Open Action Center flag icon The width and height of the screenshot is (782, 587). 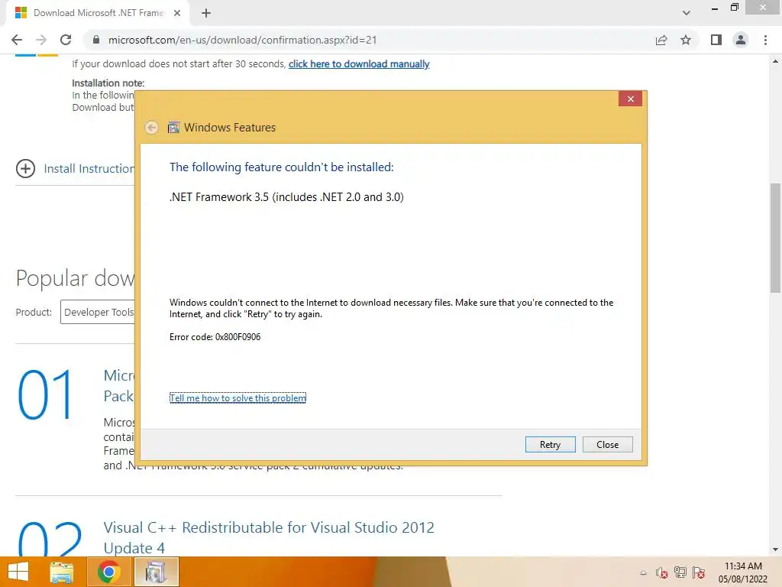coord(699,572)
